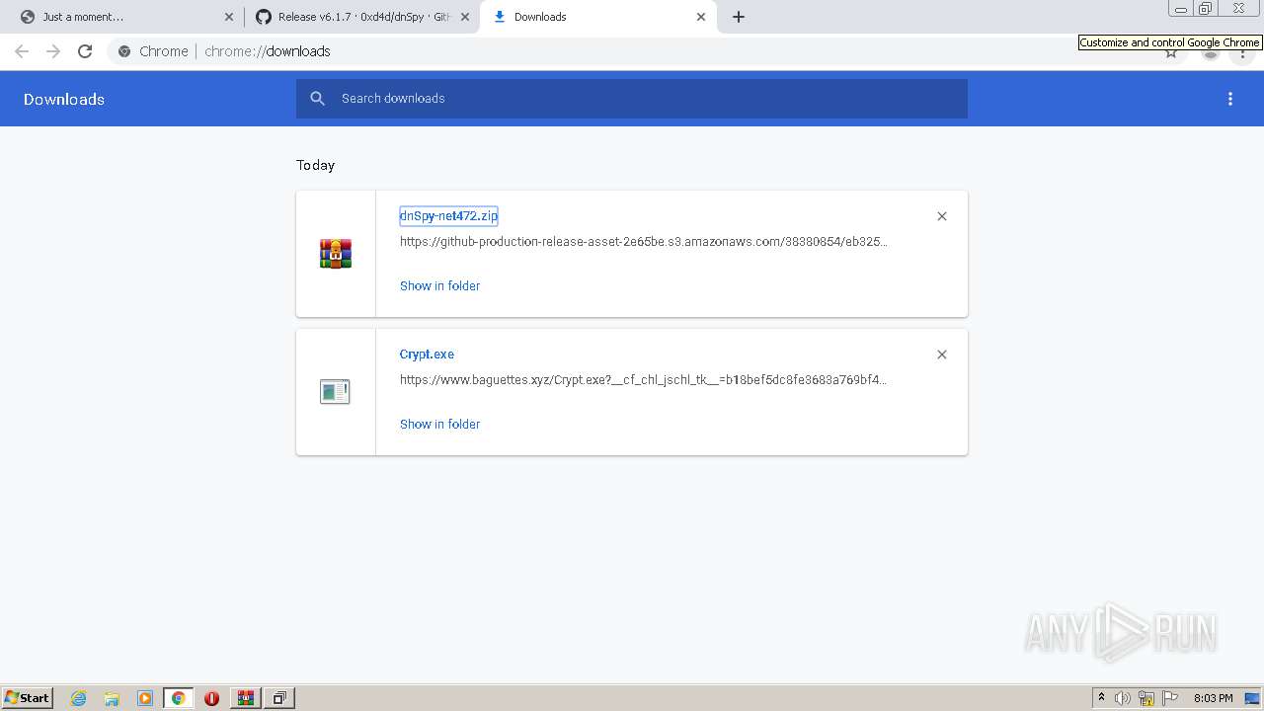Open a new tab with plus button
This screenshot has width=1264, height=711.
(739, 17)
